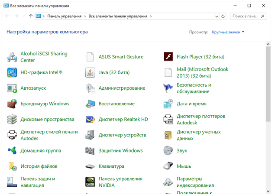Image resolution: width=272 pixels, height=195 pixels.
Task: Click the Mail (Microsoft Outlook 2013) icon
Action: tap(168, 72)
